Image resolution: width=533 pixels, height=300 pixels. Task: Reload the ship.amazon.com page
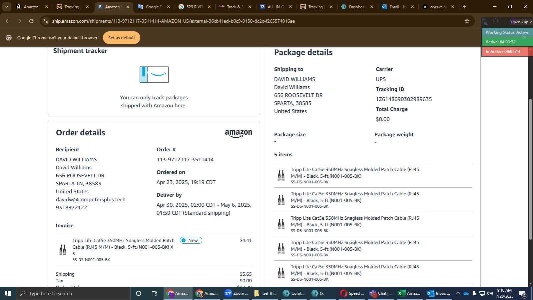coord(31,21)
